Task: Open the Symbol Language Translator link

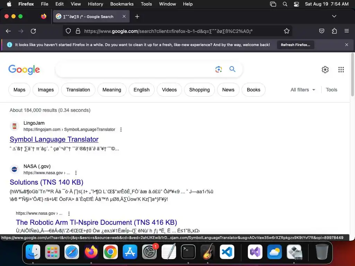Action: tap(54, 139)
